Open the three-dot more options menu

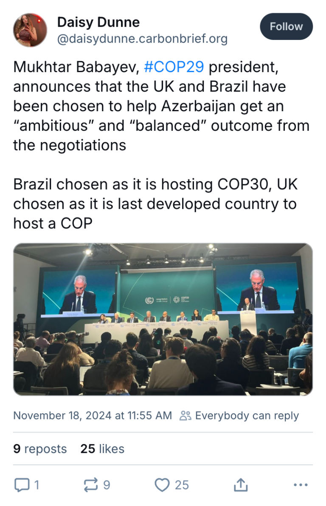pos(301,484)
